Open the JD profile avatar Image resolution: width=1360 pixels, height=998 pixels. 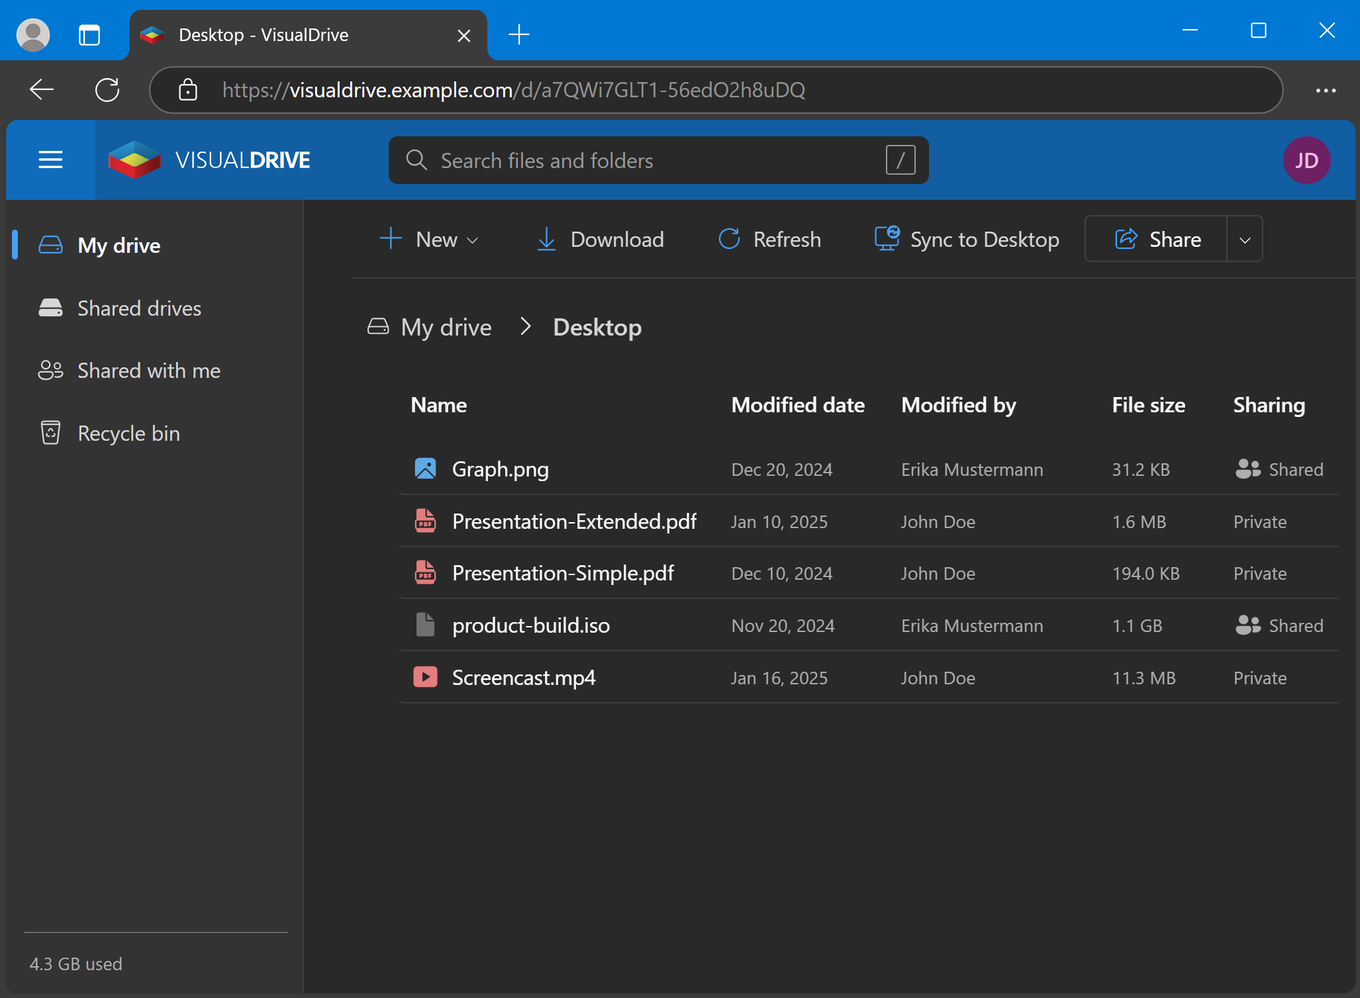[x=1306, y=159]
